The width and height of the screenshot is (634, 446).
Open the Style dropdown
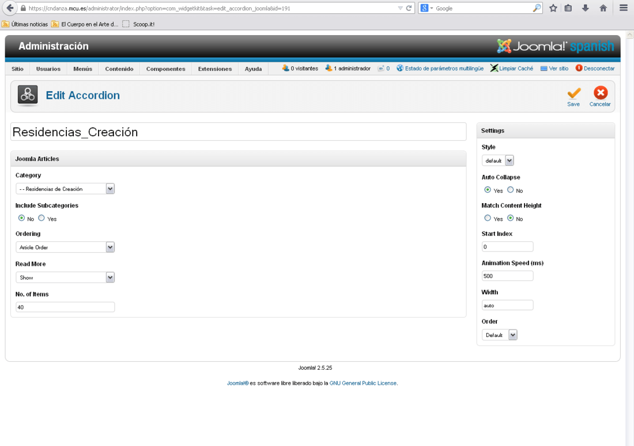click(x=498, y=160)
